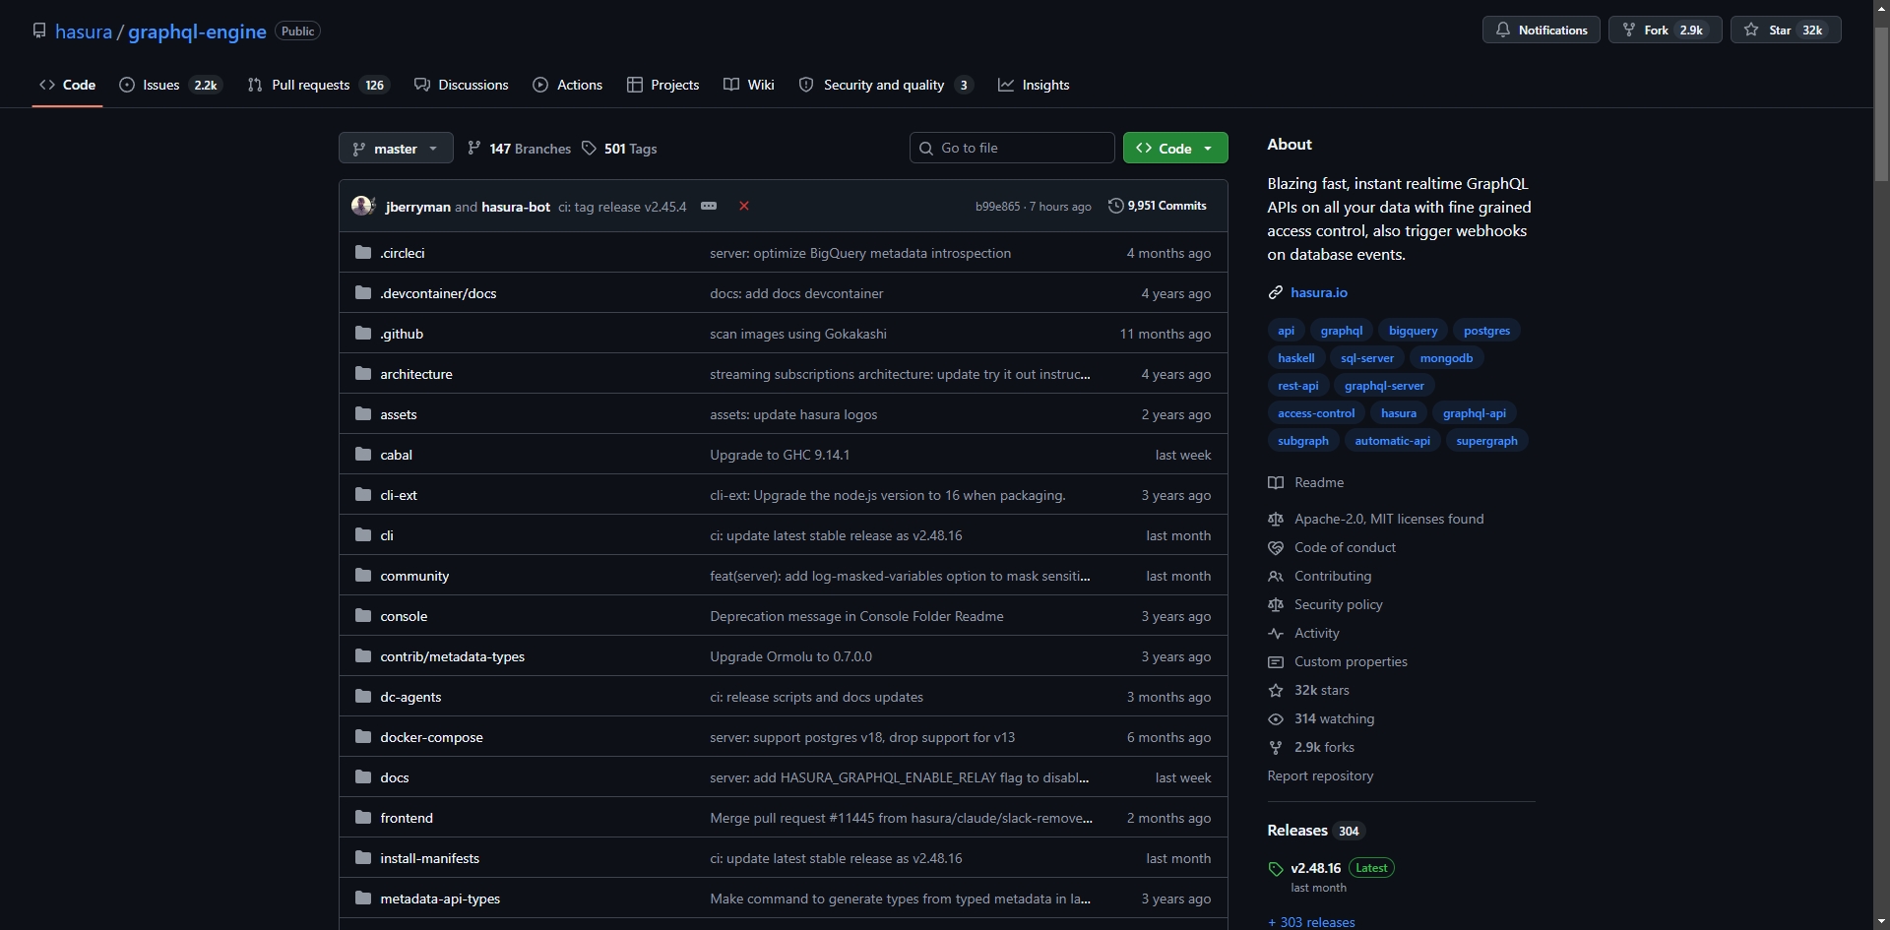The height and width of the screenshot is (930, 1890).
Task: Click the branch icon next to 147 Branches
Action: click(x=474, y=148)
